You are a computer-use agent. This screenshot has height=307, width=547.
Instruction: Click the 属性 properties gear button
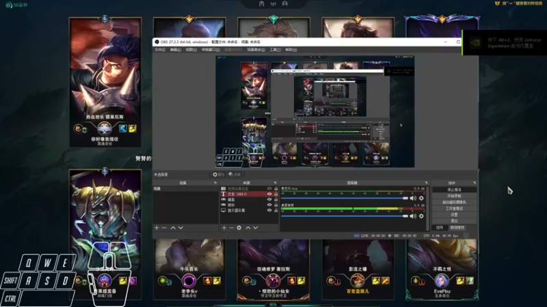pos(219,175)
